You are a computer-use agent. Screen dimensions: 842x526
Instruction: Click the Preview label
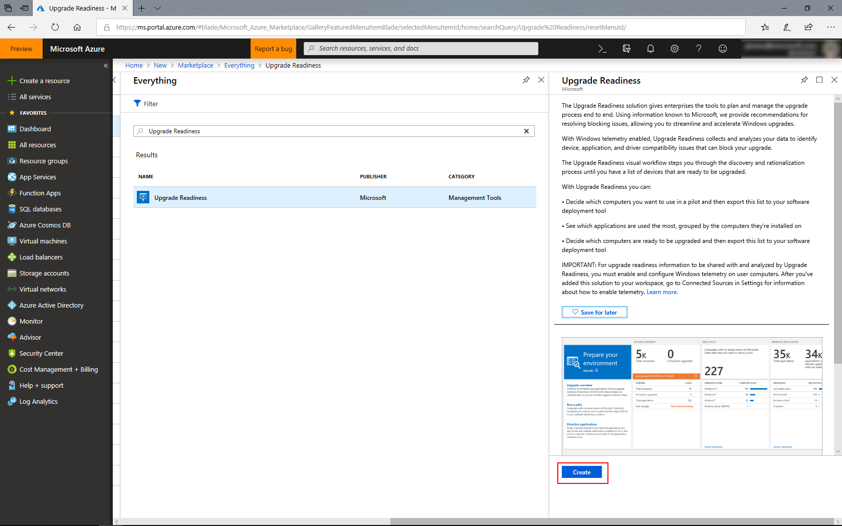pyautogui.click(x=22, y=49)
